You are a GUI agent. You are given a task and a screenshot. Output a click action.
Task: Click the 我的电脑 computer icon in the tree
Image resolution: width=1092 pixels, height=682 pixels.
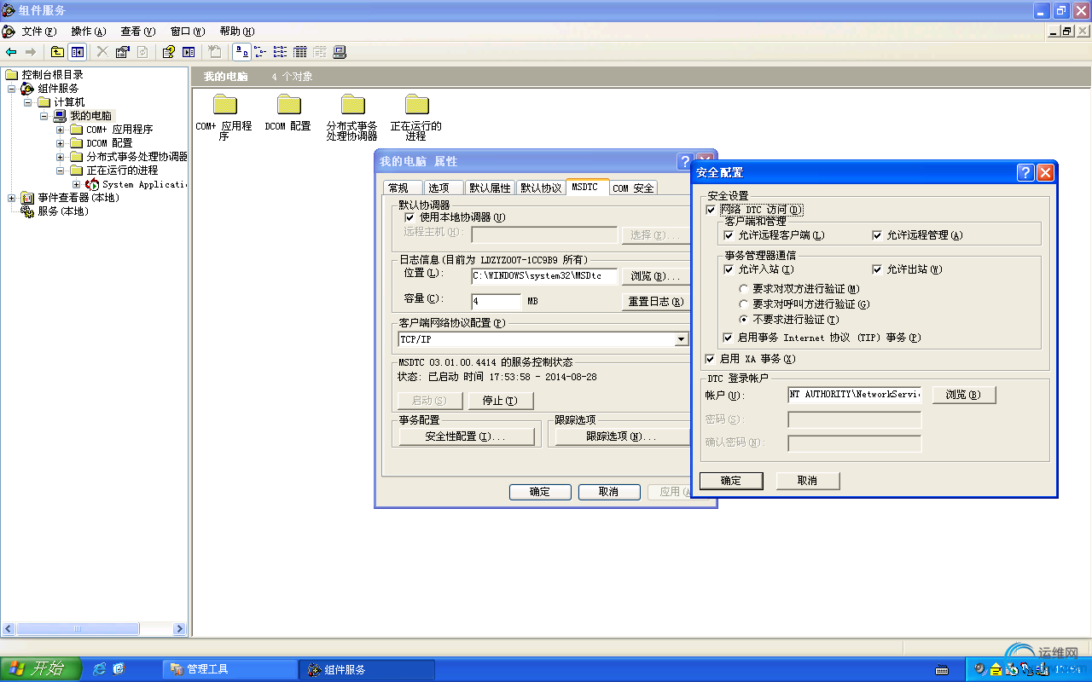click(x=60, y=116)
